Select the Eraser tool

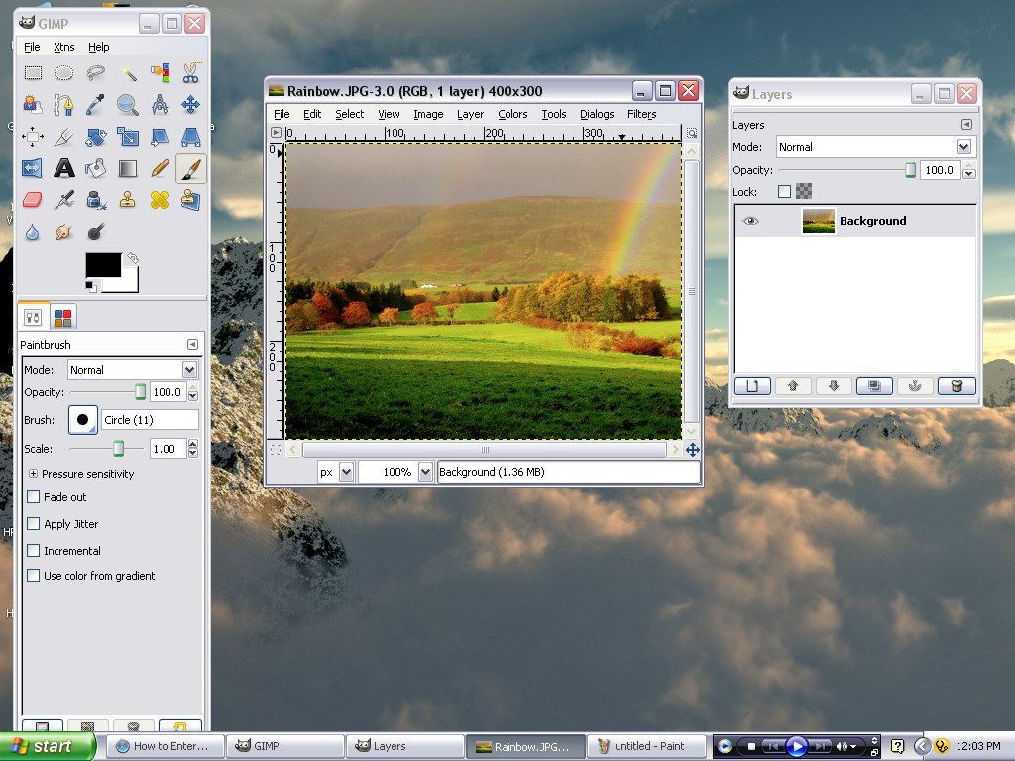pos(33,200)
